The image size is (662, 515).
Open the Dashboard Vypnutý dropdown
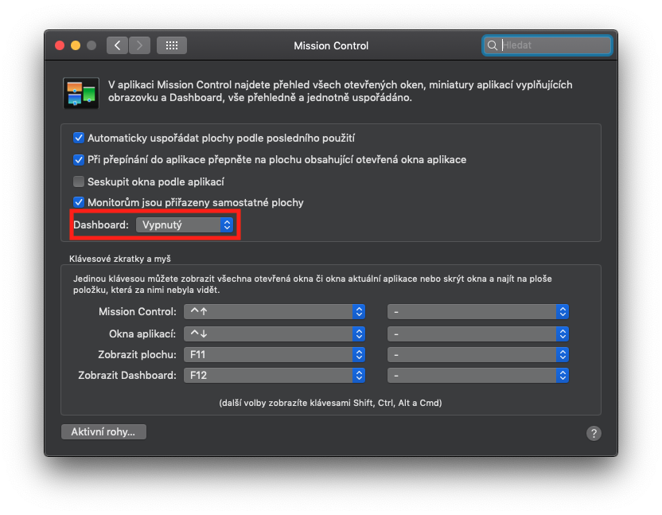tap(185, 224)
